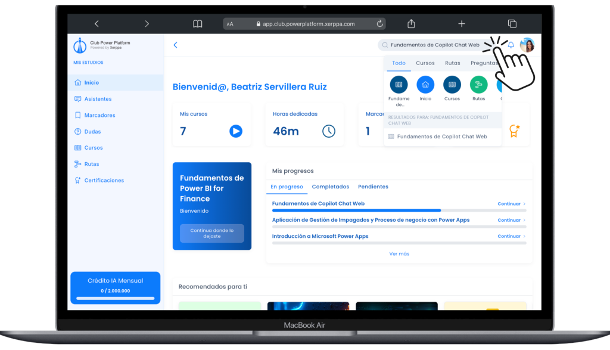The image size is (610, 350).
Task: Continue Introducción a Microsoft Power Apps
Action: click(512, 236)
